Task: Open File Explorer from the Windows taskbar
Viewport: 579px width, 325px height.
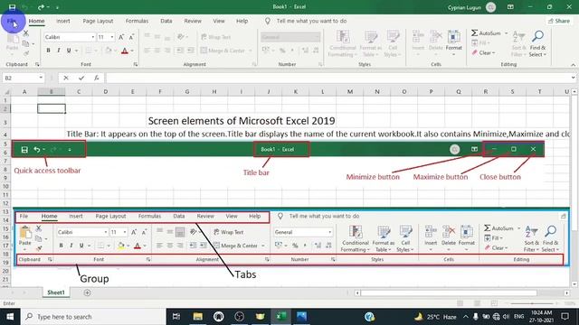Action: click(197, 317)
